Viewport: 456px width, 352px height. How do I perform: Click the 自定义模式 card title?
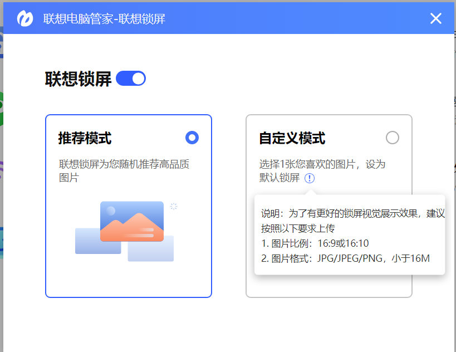292,138
